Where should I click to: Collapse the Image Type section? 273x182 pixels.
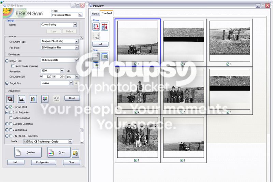[x=7, y=61]
